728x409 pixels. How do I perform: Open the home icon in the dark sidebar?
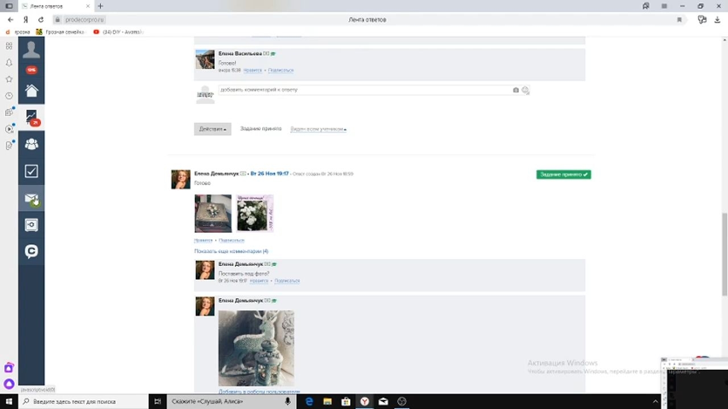(31, 90)
